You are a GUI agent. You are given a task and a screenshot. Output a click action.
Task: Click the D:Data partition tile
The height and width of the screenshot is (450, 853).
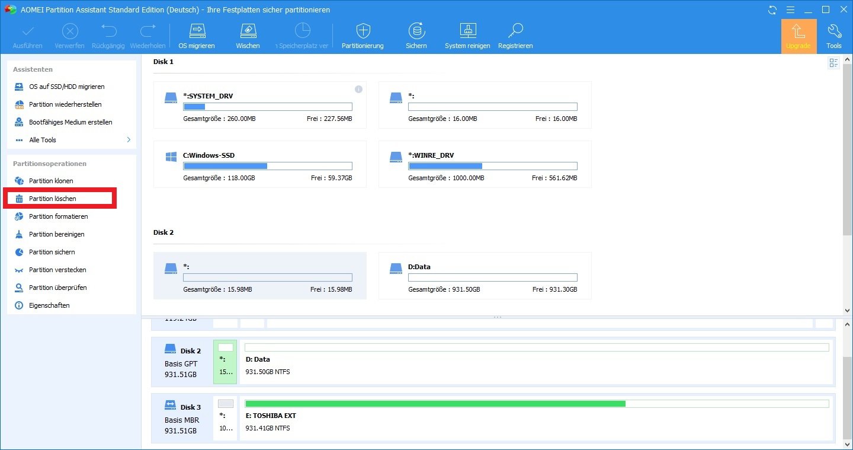point(485,276)
